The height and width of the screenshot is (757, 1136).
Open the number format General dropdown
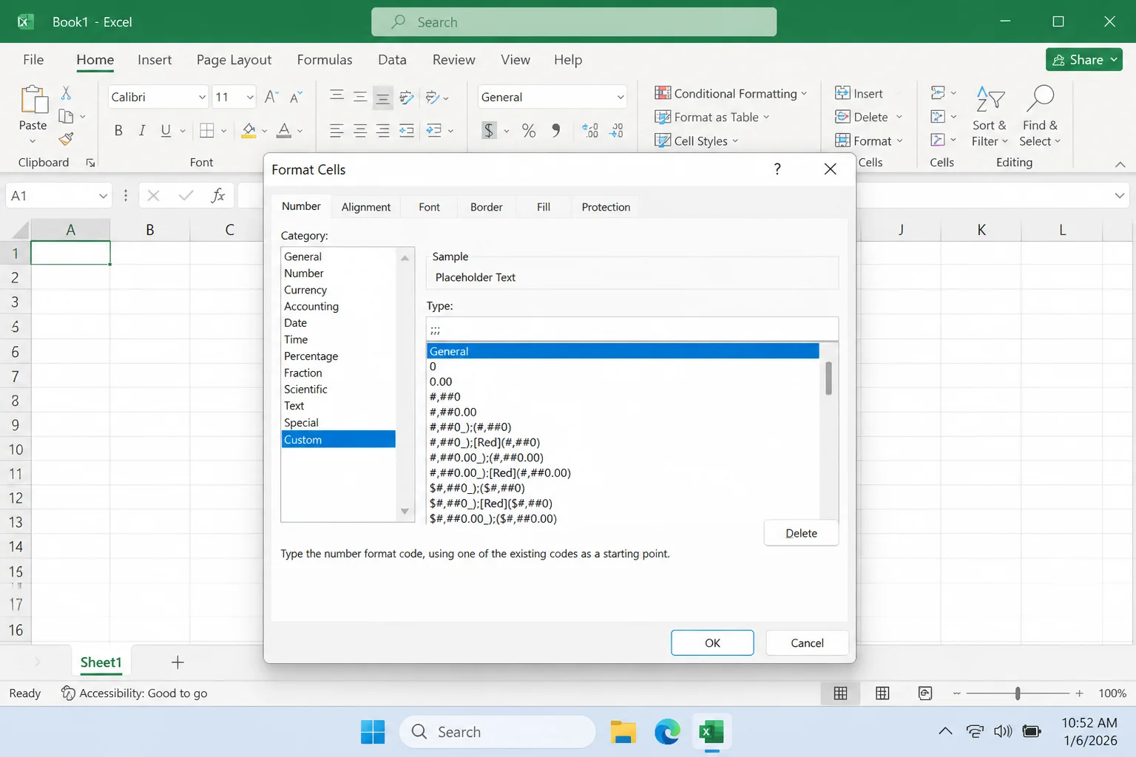621,97
